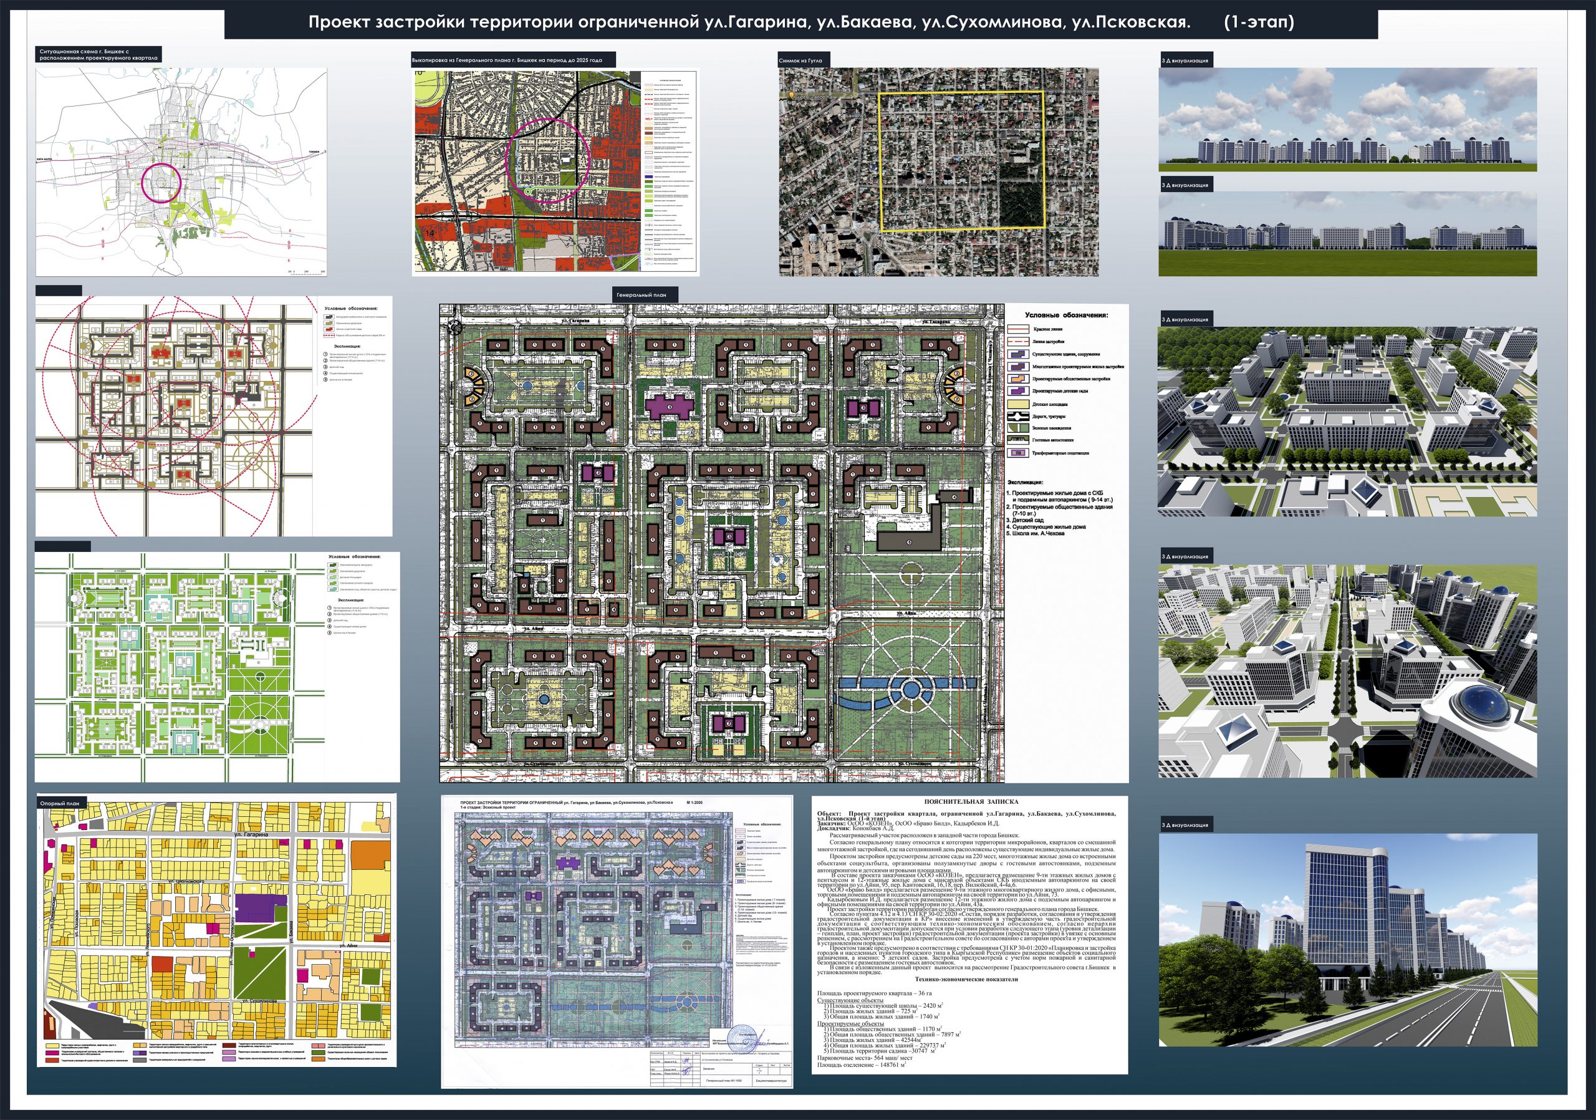Click the explication entry 4. Существующие жилые дома
The height and width of the screenshot is (1120, 1596).
[1046, 527]
